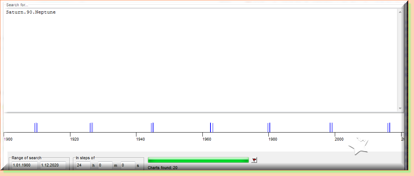Select the chart markers near 2016
The width and height of the screenshot is (414, 176).
(389, 127)
